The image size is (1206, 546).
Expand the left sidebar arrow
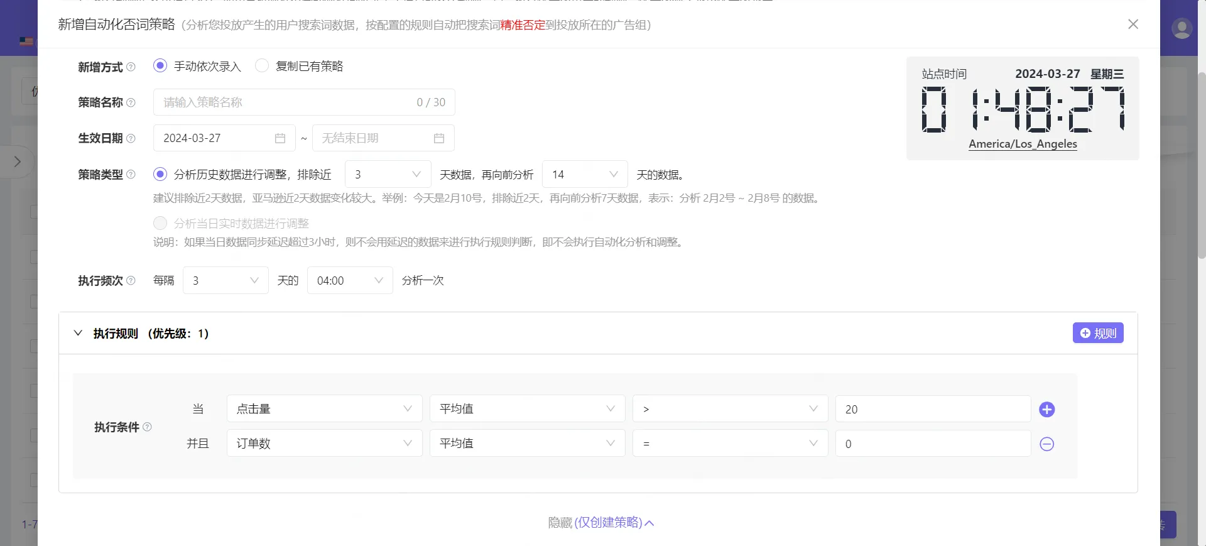point(18,161)
